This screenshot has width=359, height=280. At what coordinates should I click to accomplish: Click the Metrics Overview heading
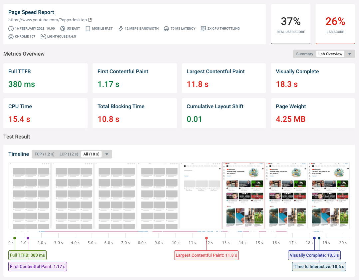24,54
